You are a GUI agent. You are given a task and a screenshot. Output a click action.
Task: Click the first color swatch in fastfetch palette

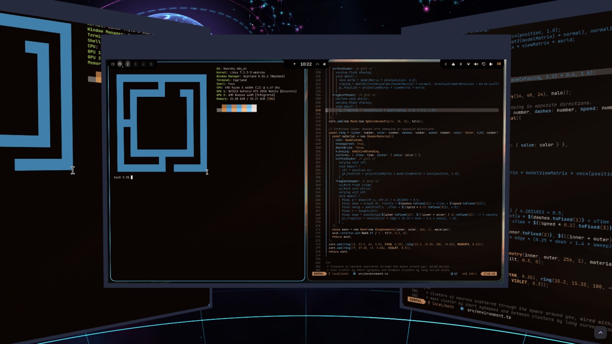coord(219,110)
